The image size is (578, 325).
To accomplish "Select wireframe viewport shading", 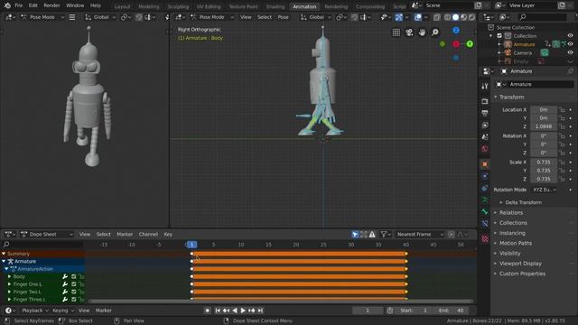I will pos(448,17).
